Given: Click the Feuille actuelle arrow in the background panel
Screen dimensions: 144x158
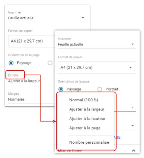Looking at the screenshot, I should pyautogui.click(x=83, y=18).
